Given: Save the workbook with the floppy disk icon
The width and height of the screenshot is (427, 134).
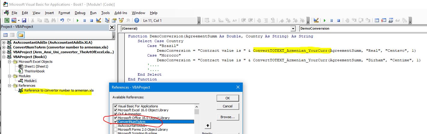Looking at the screenshot, I should [24, 20].
